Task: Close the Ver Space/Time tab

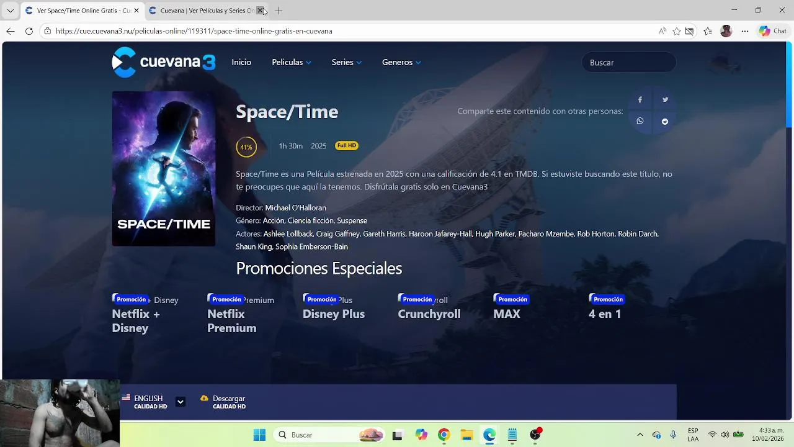Action: (x=136, y=11)
